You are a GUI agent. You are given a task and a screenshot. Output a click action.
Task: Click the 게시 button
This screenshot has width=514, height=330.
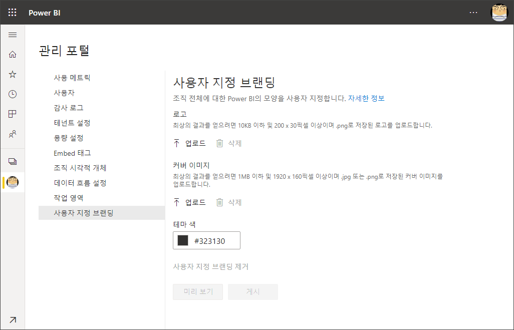tap(253, 291)
